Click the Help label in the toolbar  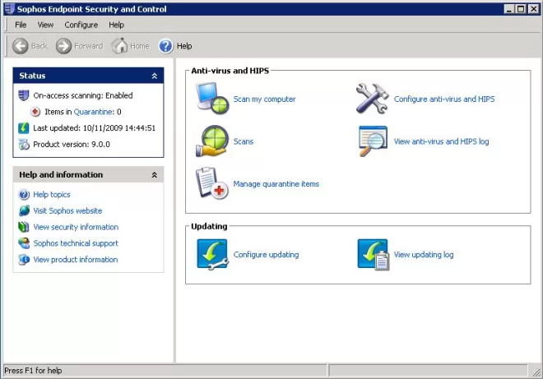[184, 46]
